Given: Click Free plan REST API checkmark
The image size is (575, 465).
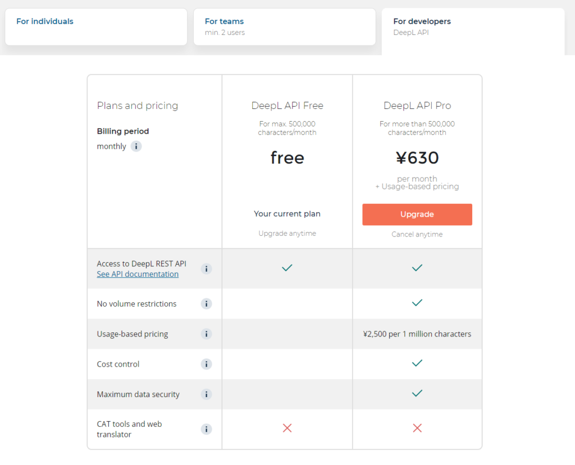Looking at the screenshot, I should pyautogui.click(x=287, y=268).
